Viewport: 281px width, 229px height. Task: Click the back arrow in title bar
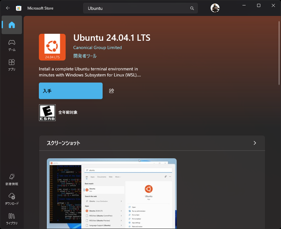8,8
